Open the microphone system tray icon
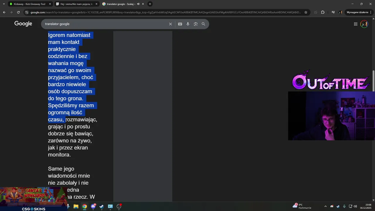Viewport: 375px width, 211px height. coord(344,206)
